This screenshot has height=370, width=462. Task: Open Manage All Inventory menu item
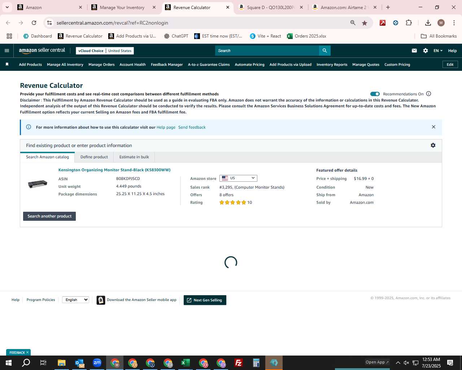tap(65, 65)
